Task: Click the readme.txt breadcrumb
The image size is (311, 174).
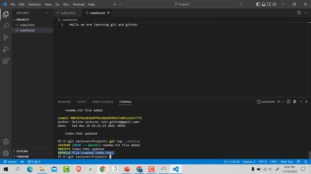Action: click(x=68, y=20)
